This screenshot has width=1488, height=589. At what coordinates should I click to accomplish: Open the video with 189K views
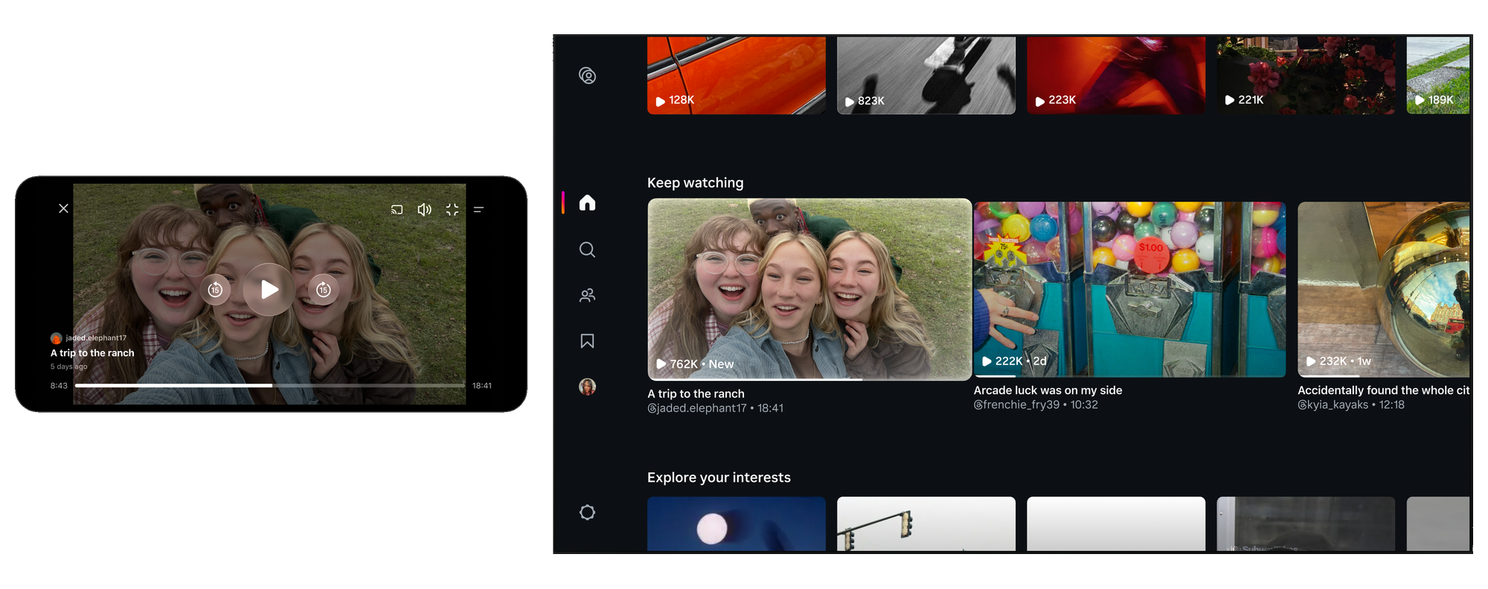tap(1438, 74)
